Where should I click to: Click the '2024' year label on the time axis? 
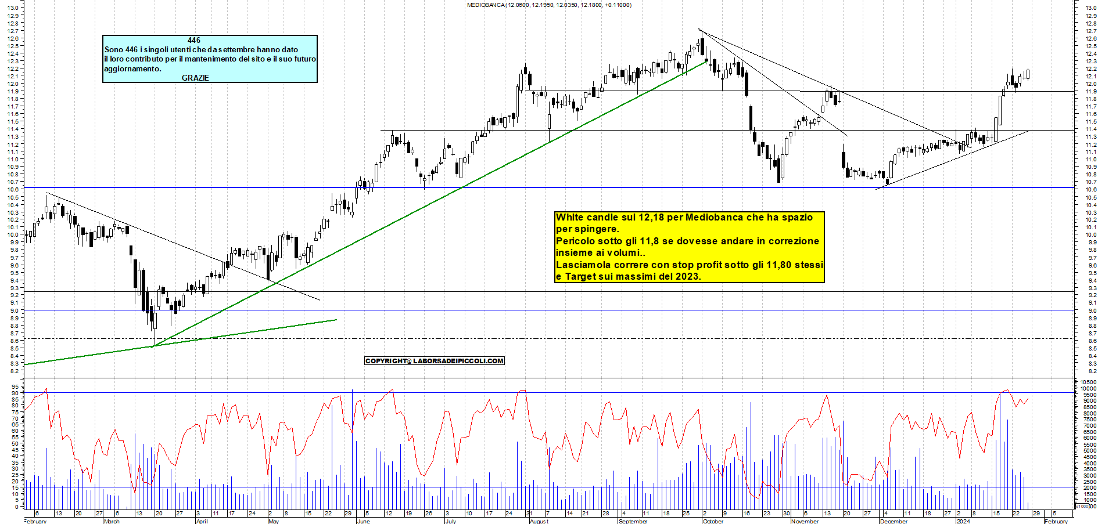click(x=963, y=521)
